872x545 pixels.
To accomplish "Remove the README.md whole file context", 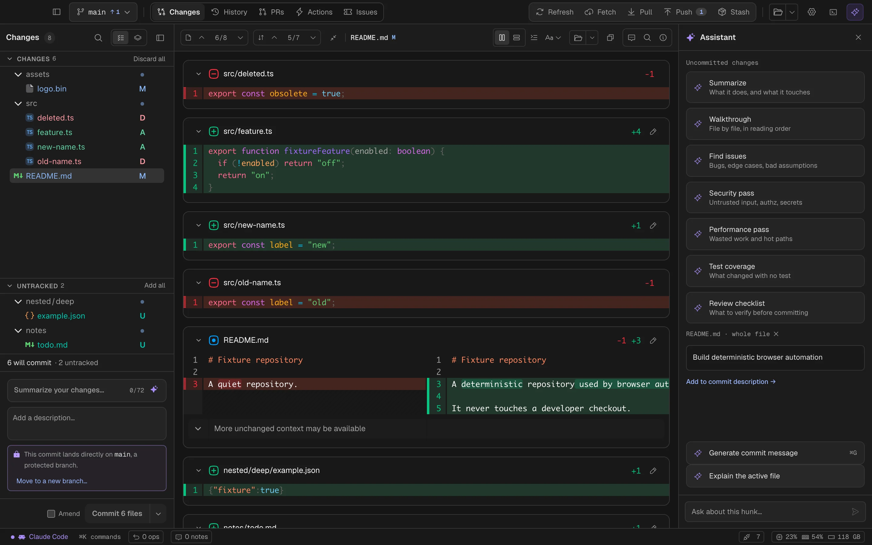I will 776,334.
